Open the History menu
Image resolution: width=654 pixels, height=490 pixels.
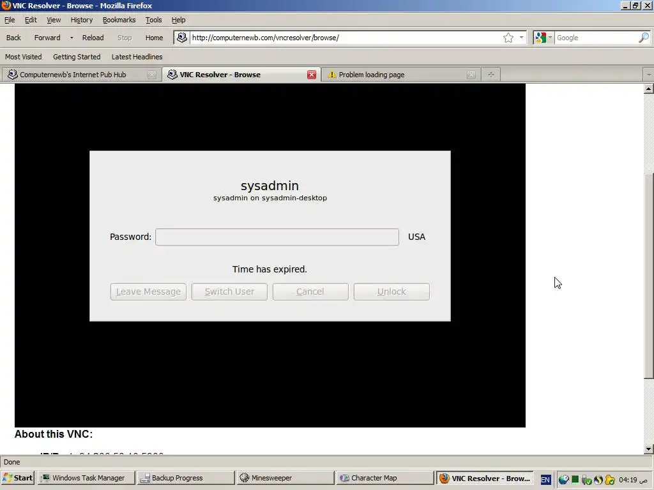pyautogui.click(x=81, y=20)
